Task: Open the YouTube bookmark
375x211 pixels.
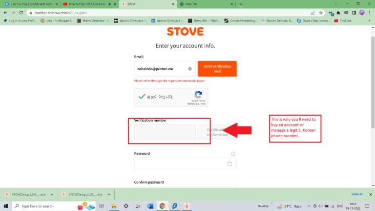Action: tap(343, 21)
